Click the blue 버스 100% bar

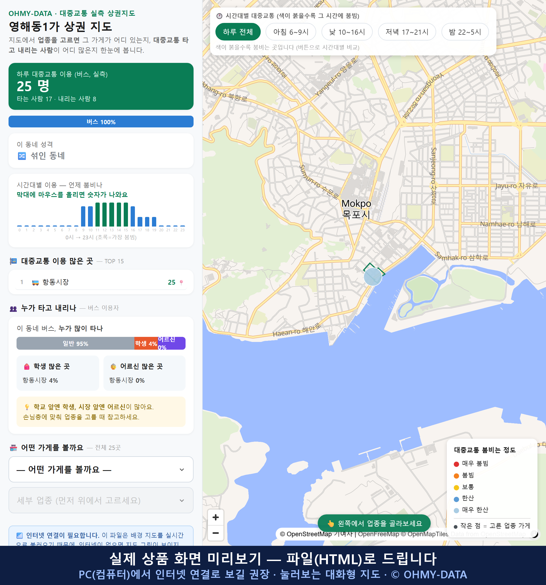coord(101,122)
